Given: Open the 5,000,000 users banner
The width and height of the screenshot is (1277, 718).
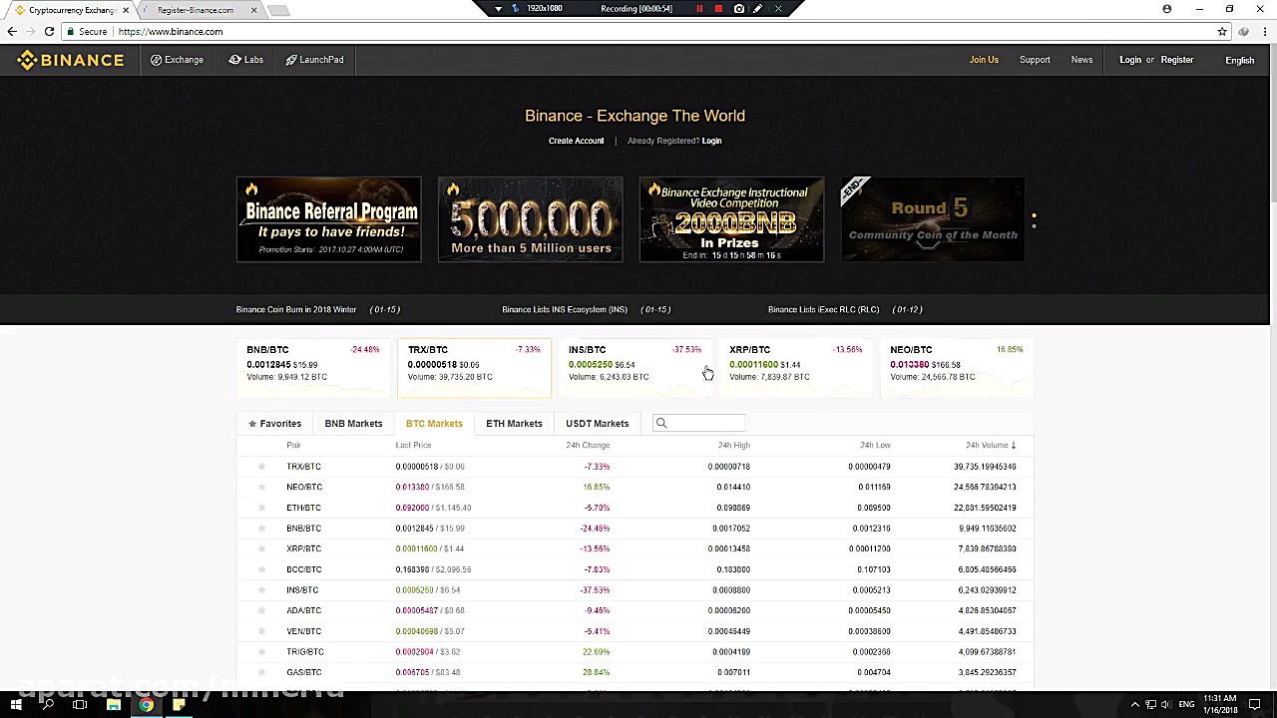Looking at the screenshot, I should tap(530, 219).
